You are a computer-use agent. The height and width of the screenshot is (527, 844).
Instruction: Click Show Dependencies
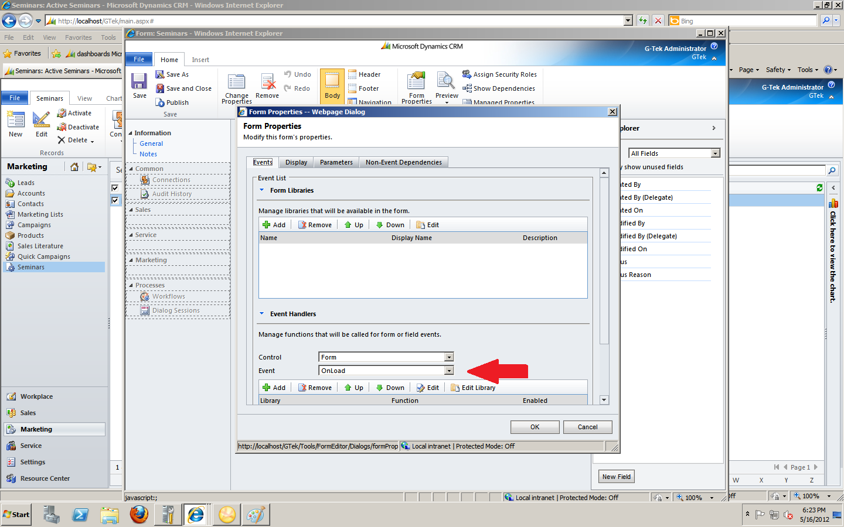pos(499,88)
